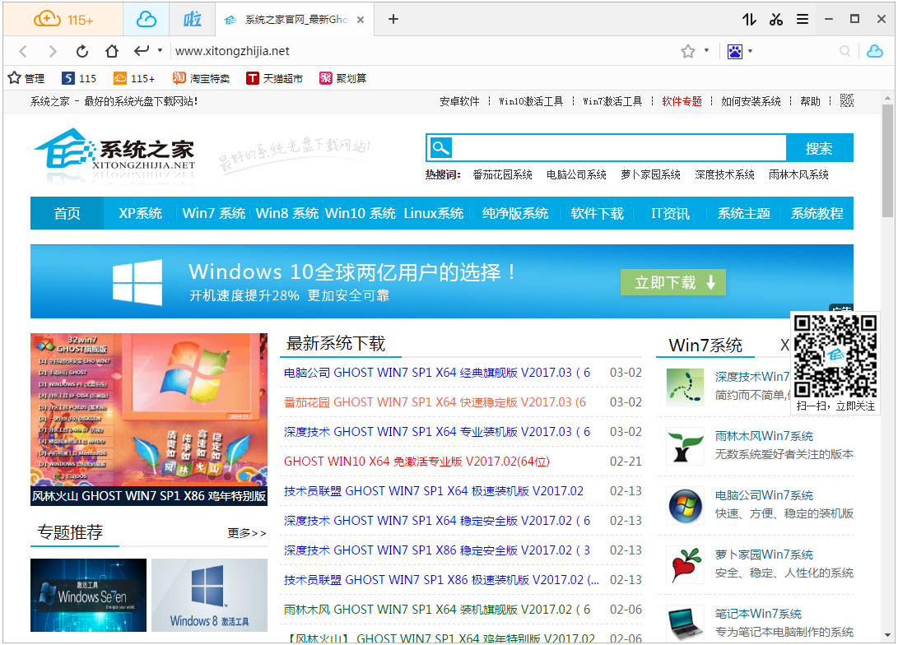Expand the undo arrow dropdown
The image size is (898, 645).
(160, 50)
